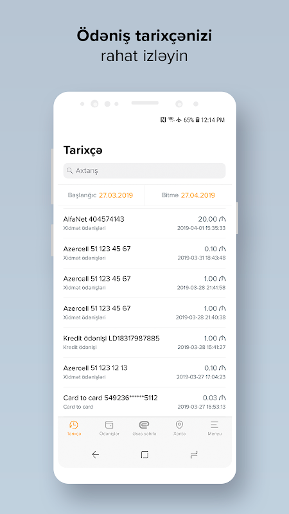The height and width of the screenshot is (514, 289).
Task: Open the Bitmə end date picker
Action: click(188, 195)
